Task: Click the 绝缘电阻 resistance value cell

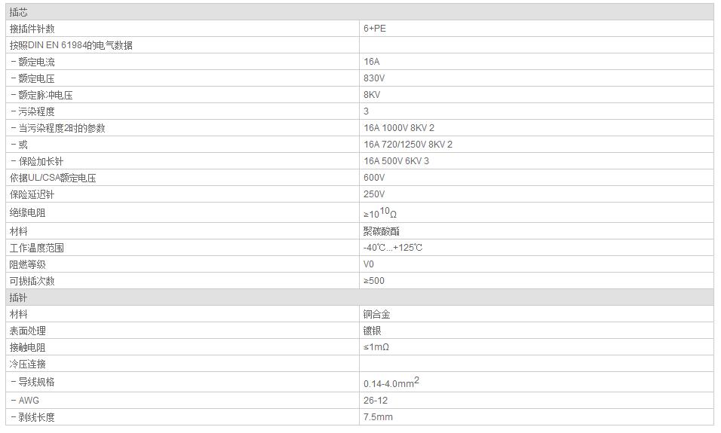Action: tap(380, 213)
